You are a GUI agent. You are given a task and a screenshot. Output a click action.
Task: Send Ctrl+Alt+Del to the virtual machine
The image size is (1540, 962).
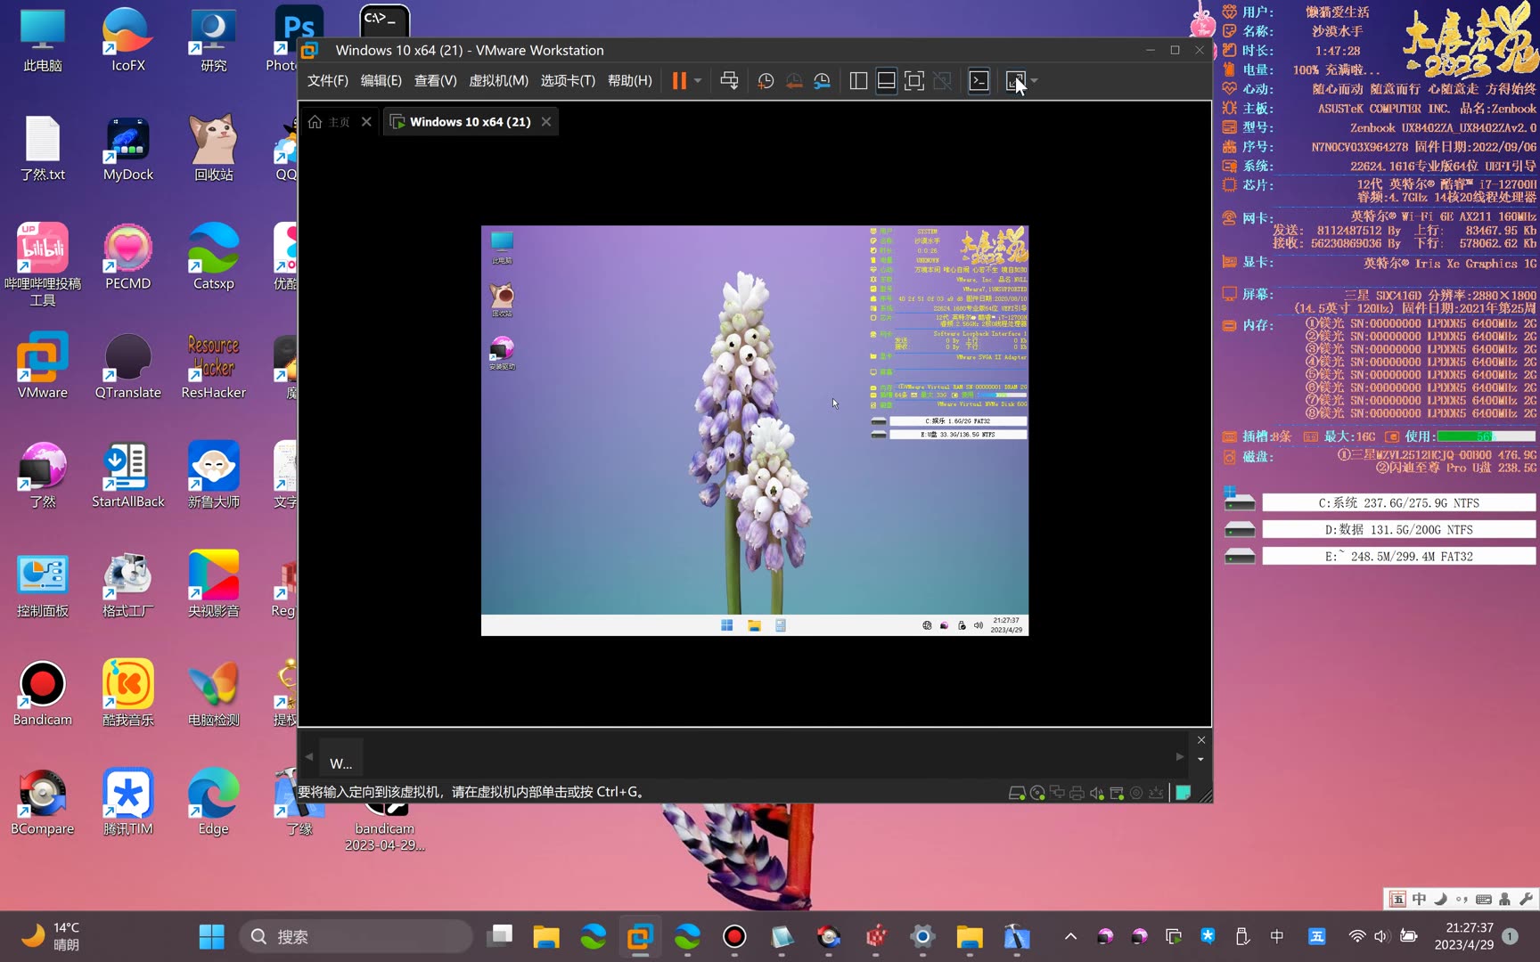(729, 81)
